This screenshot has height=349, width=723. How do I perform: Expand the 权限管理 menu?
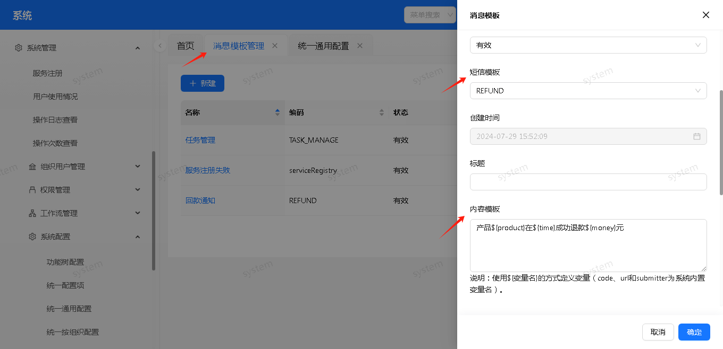(138, 190)
